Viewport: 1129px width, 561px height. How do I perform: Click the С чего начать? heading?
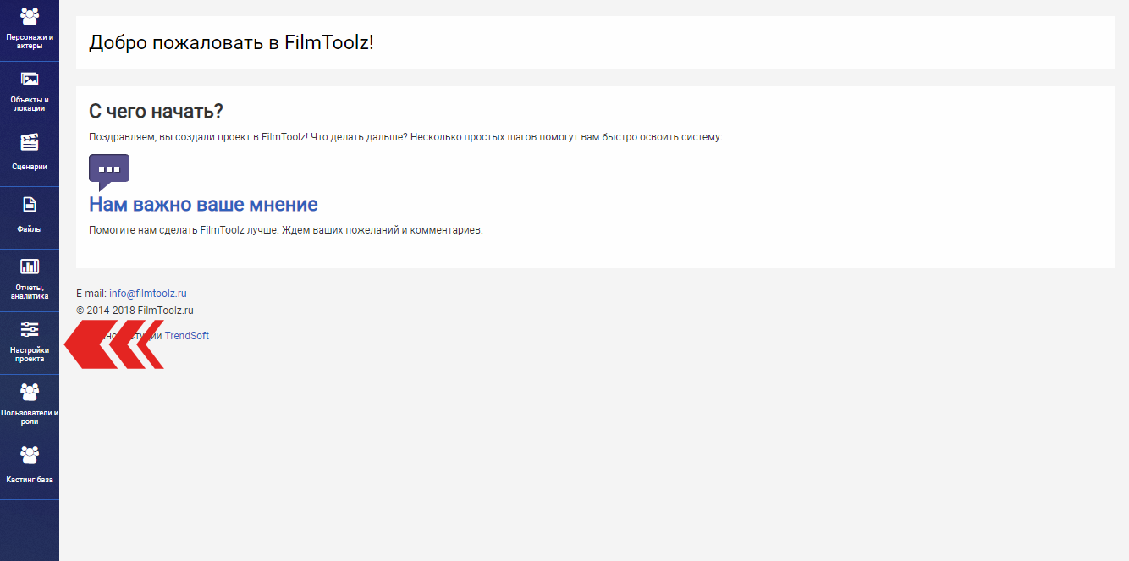[x=156, y=111]
